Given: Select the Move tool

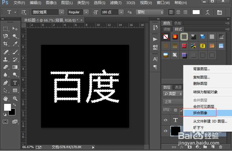Looking at the screenshot, I should (15, 28).
